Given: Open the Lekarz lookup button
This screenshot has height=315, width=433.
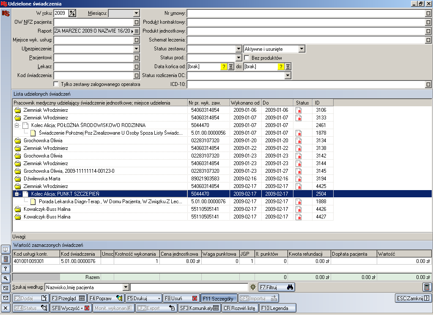Looking at the screenshot, I should click(x=137, y=66).
